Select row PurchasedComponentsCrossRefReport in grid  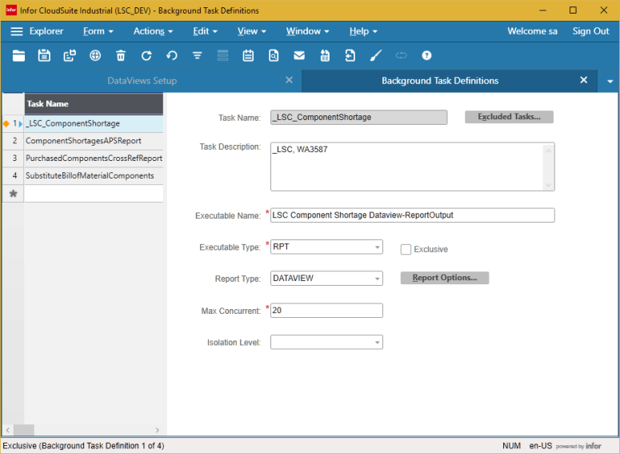[94, 159]
